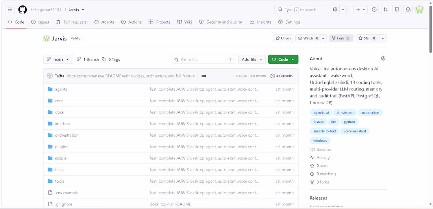This screenshot has width=433, height=209.
Task: Open the Add file dropdown
Action: 252,59
